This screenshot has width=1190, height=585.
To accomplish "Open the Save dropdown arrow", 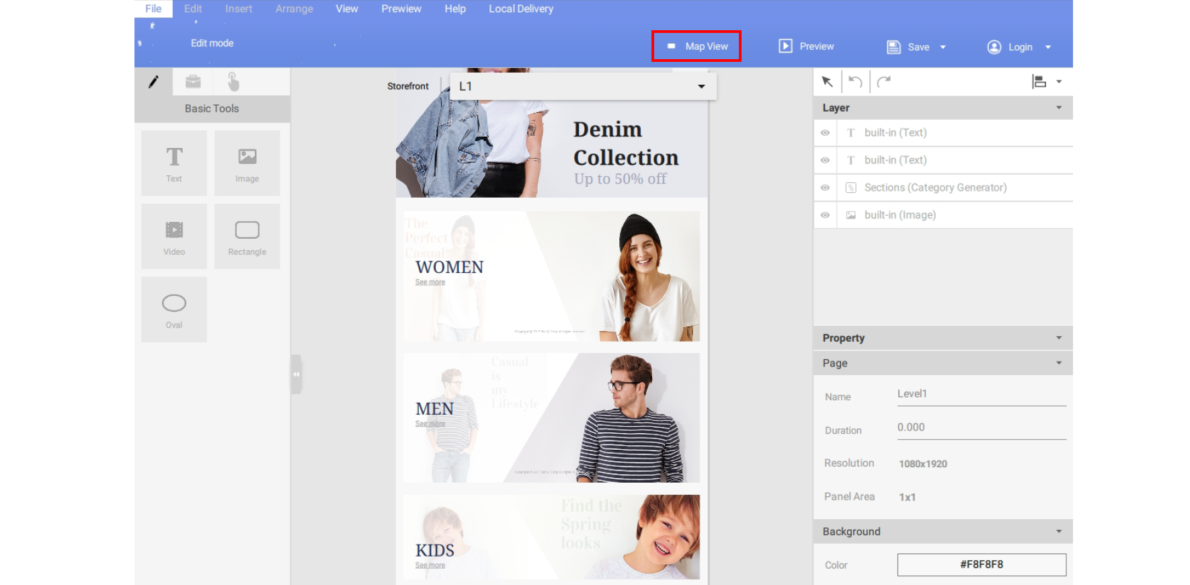I will tap(943, 47).
